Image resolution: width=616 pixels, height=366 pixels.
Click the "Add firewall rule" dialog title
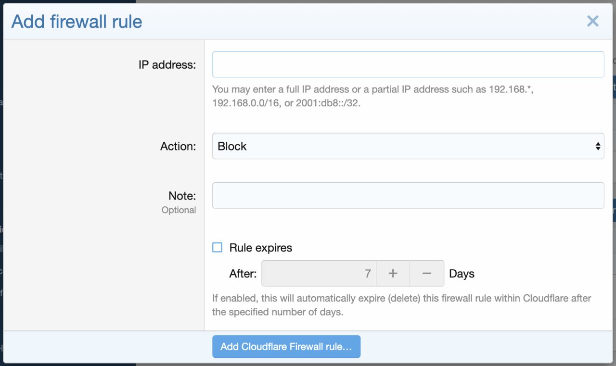tap(77, 22)
